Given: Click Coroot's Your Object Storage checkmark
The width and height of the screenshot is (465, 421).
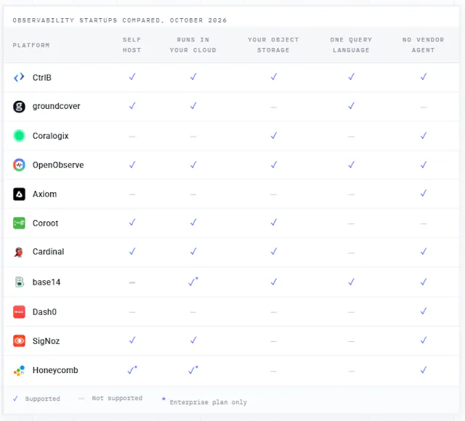Looking at the screenshot, I should [274, 222].
